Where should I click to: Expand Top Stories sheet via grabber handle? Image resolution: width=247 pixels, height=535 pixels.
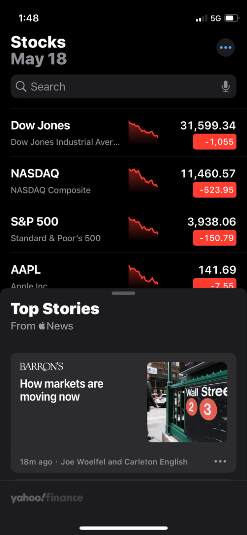124,293
